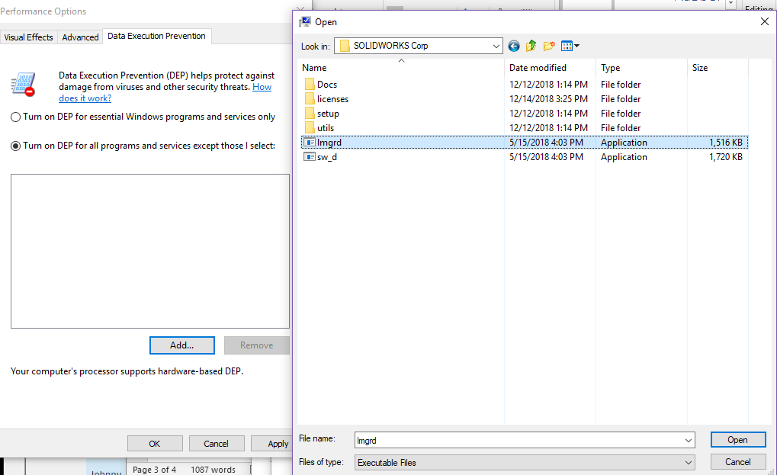Select DEP for essential Windows programs only

[15, 117]
